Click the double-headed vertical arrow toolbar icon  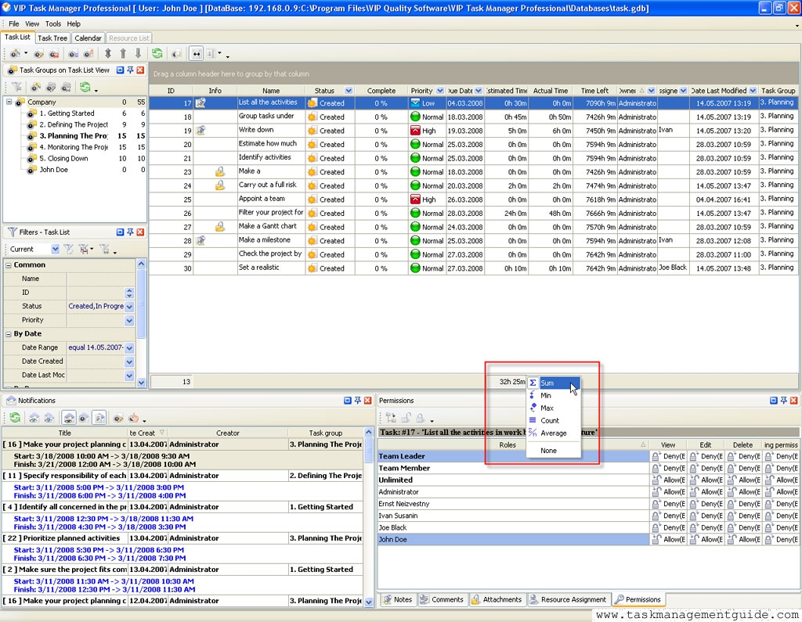pos(108,53)
